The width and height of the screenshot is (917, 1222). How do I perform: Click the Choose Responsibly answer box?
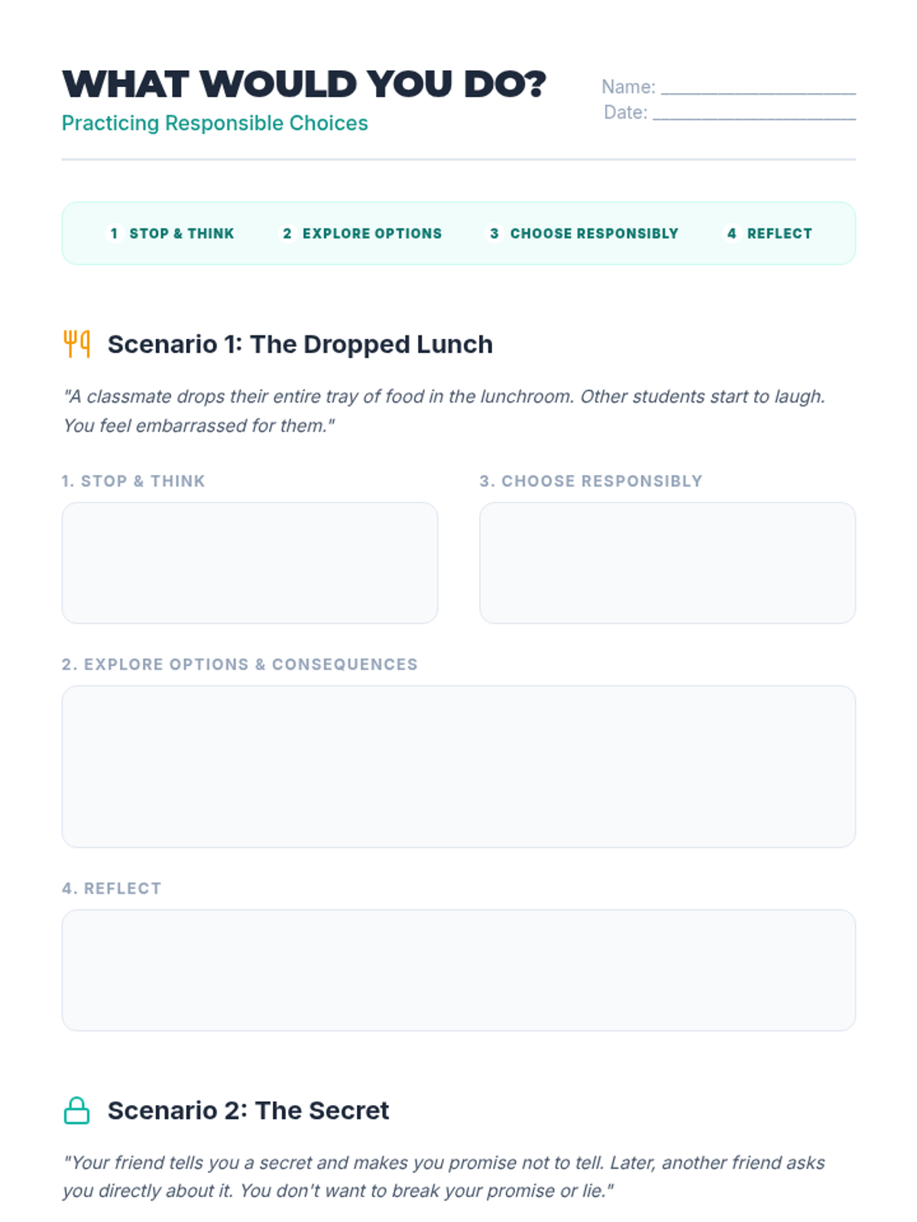667,563
